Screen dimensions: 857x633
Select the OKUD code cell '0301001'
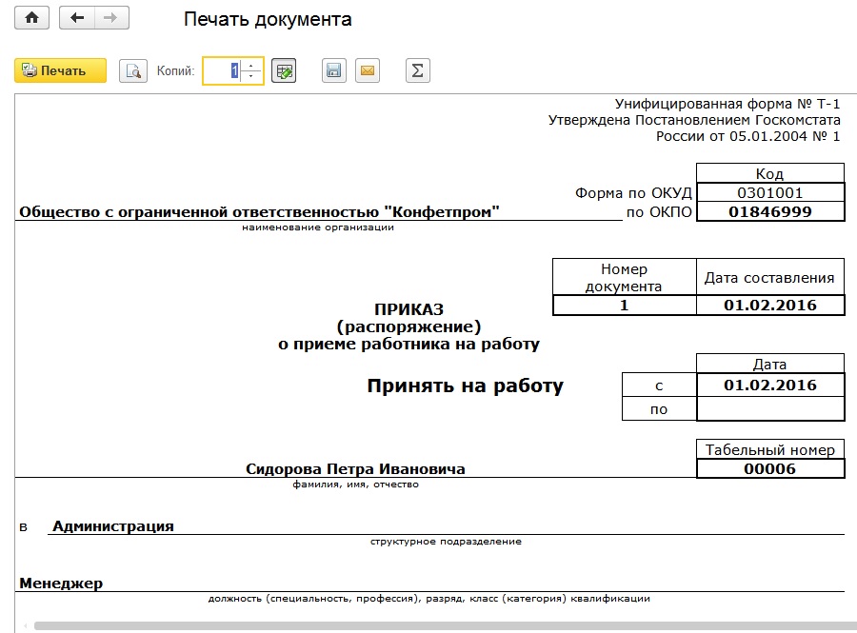tap(770, 193)
